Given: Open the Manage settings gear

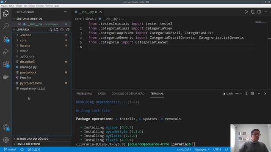Looking at the screenshot, I should [x=6, y=140].
